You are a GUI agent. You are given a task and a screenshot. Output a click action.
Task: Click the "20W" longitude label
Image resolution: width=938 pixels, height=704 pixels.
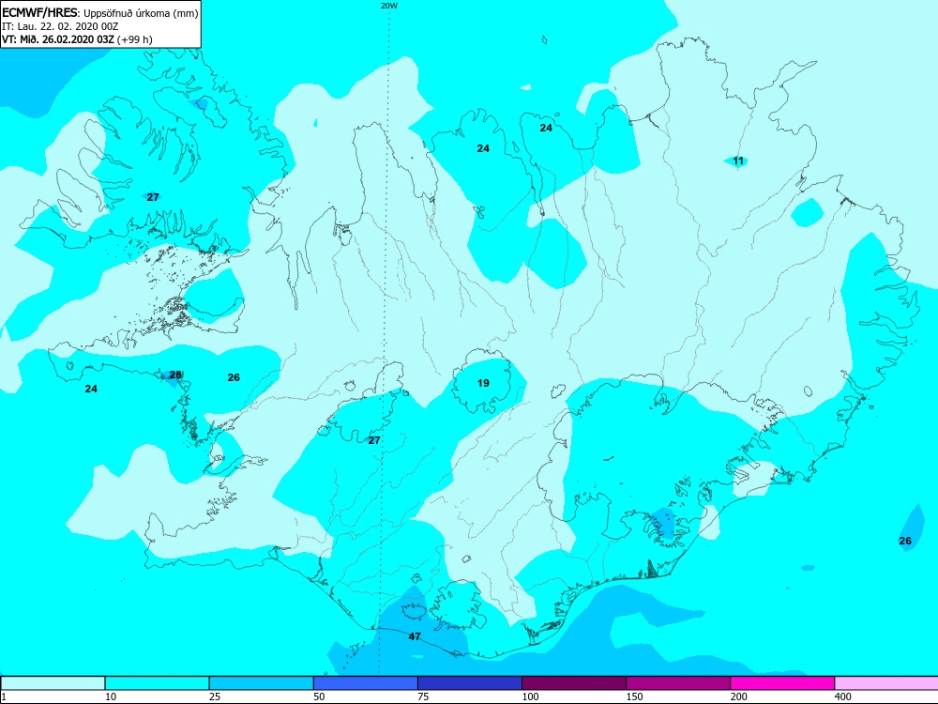click(x=387, y=6)
